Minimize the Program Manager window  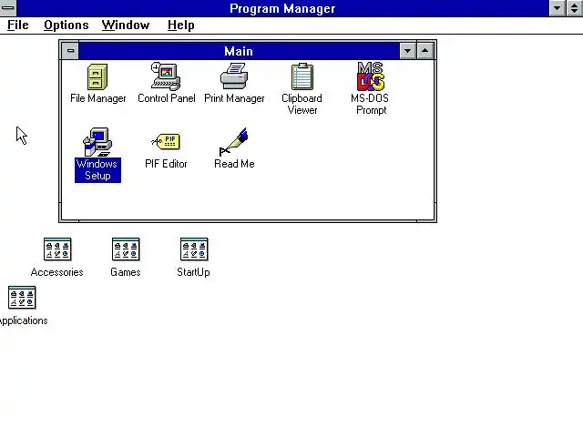point(557,8)
